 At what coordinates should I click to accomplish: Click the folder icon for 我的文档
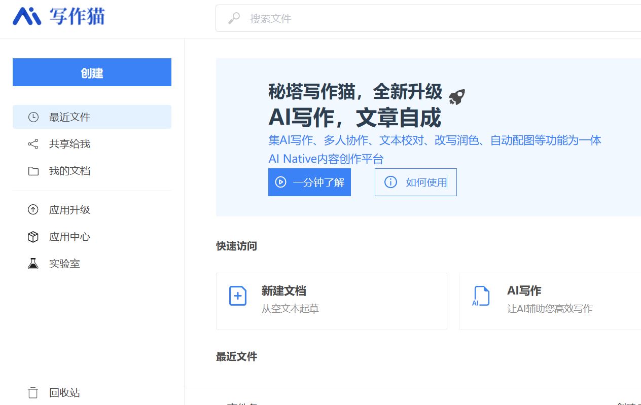(33, 171)
